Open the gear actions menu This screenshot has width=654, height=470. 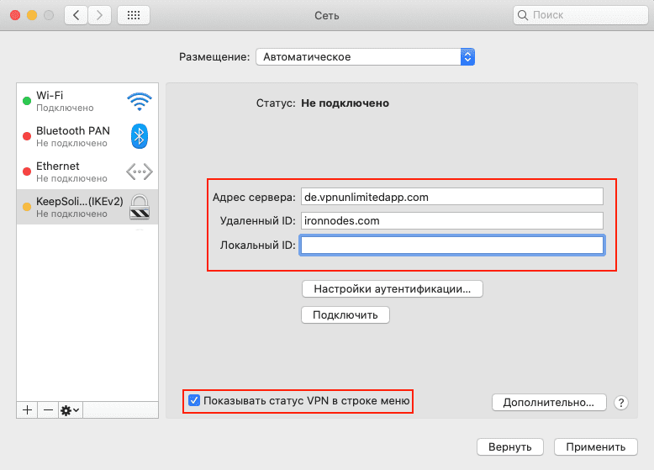pos(70,409)
